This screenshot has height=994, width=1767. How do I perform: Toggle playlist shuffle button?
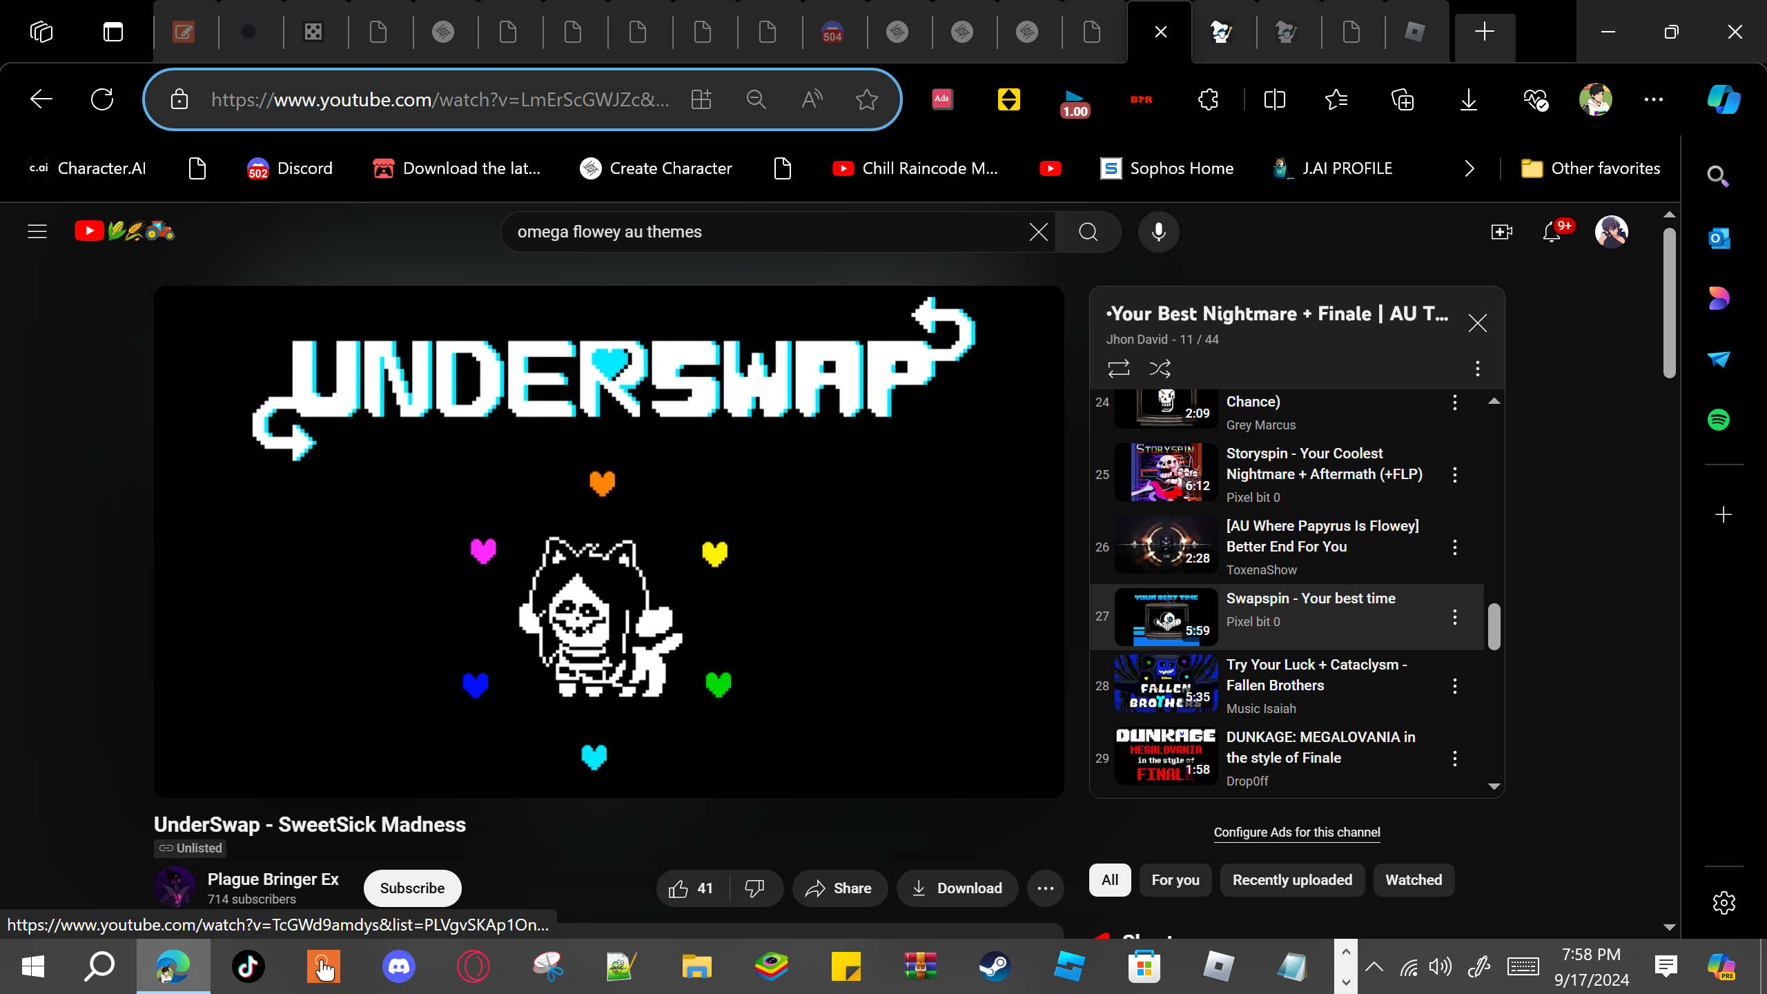point(1160,369)
